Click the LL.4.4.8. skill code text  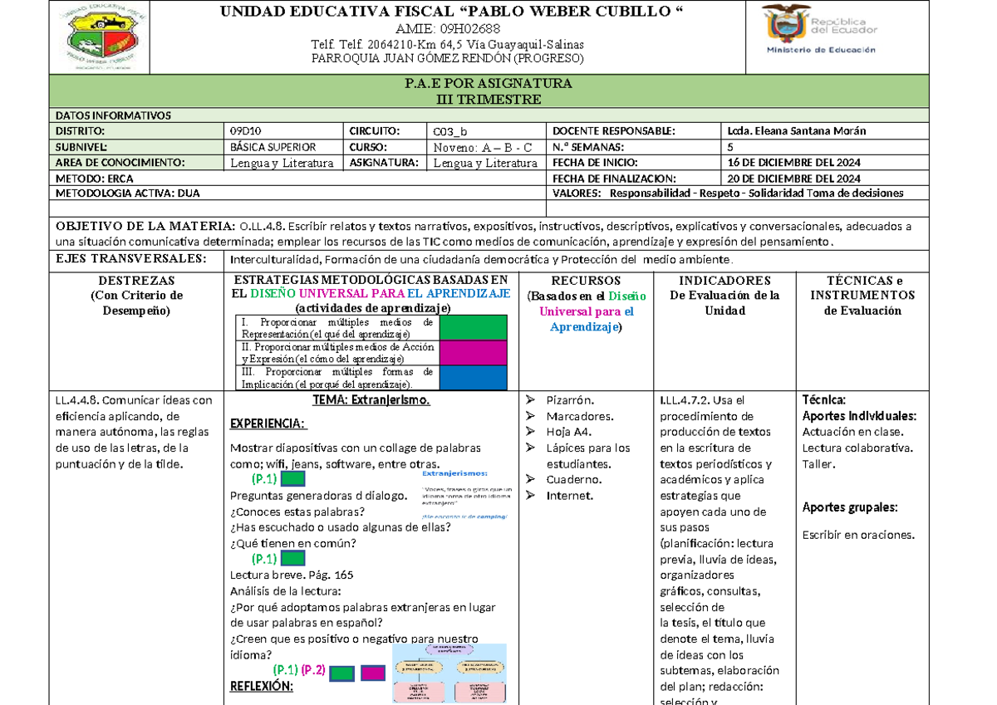pyautogui.click(x=77, y=400)
